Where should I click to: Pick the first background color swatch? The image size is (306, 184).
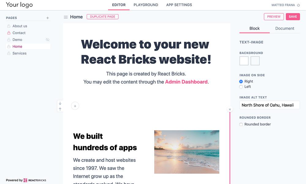[x=244, y=61]
